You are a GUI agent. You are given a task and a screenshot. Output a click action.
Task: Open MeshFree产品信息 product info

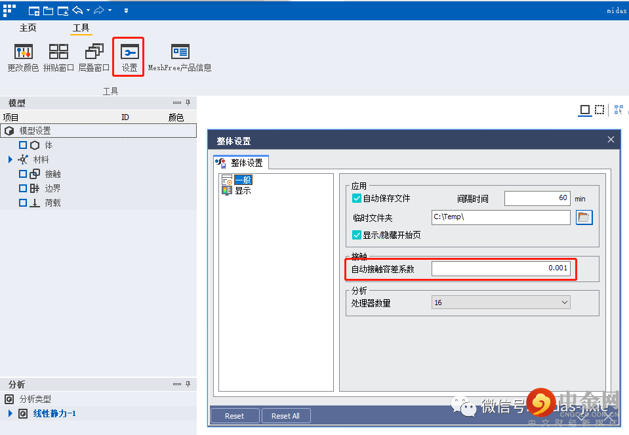180,58
